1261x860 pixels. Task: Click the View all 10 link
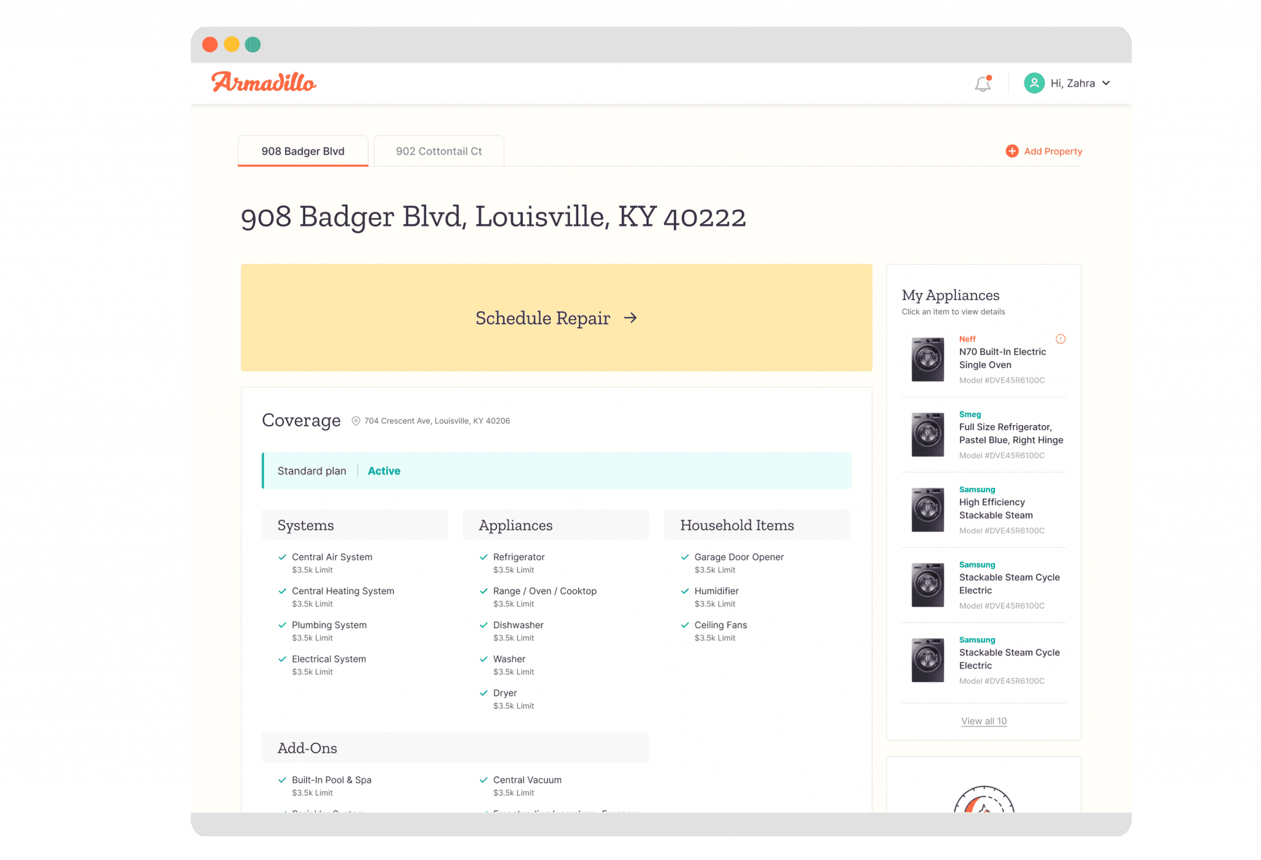pos(983,721)
